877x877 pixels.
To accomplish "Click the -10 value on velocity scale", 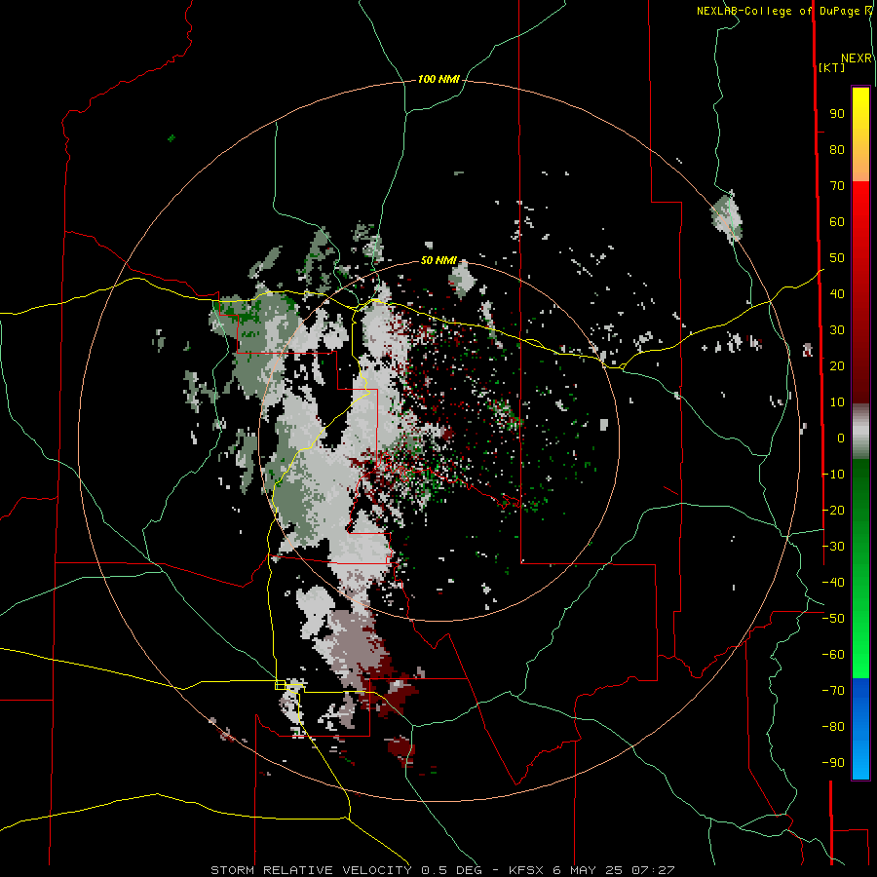I will [x=833, y=475].
